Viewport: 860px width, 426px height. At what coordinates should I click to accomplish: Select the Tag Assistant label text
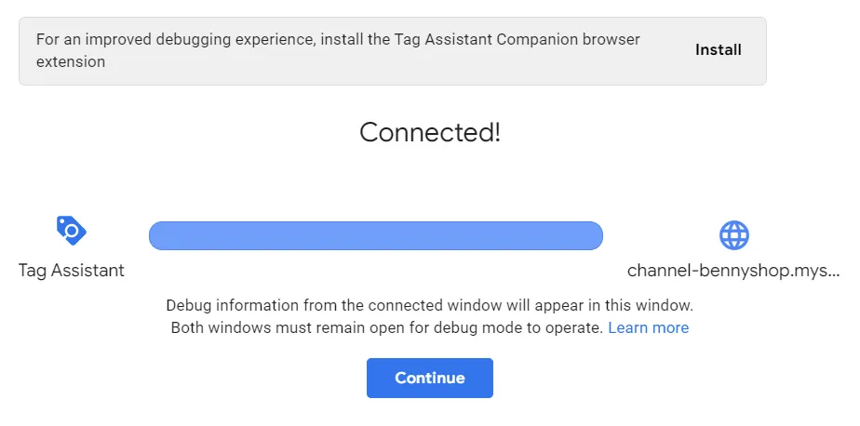point(71,271)
